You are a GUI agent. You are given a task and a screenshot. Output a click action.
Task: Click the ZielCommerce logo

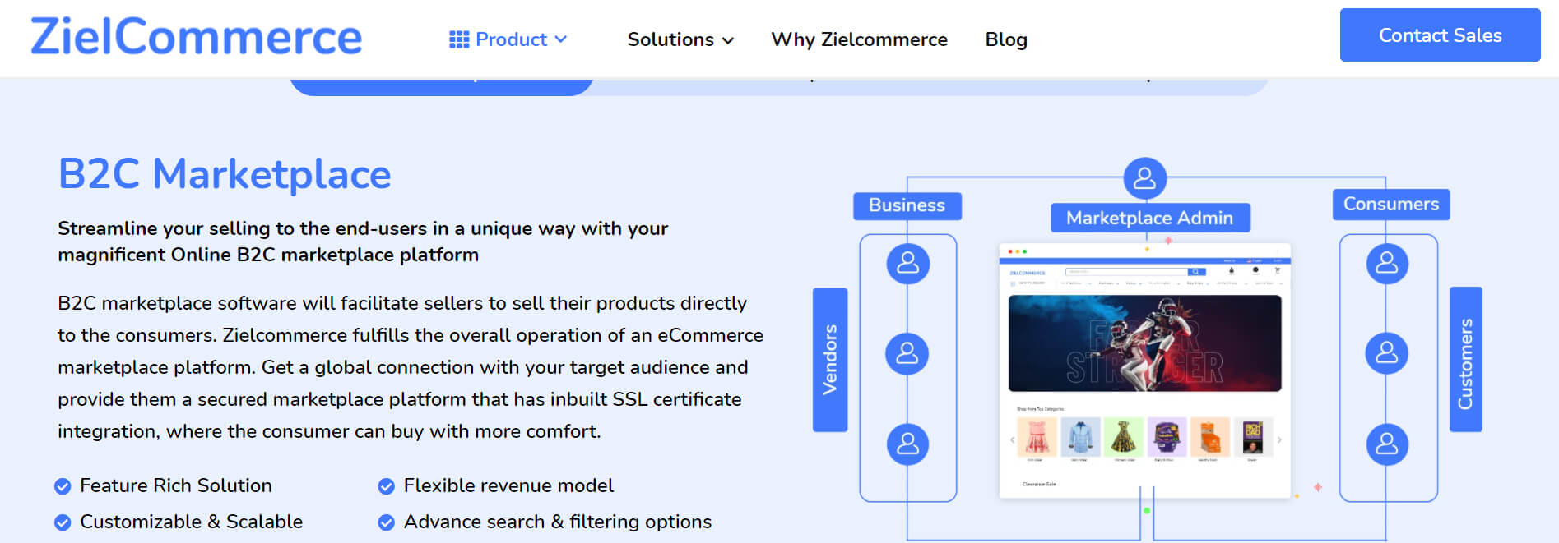coord(196,38)
